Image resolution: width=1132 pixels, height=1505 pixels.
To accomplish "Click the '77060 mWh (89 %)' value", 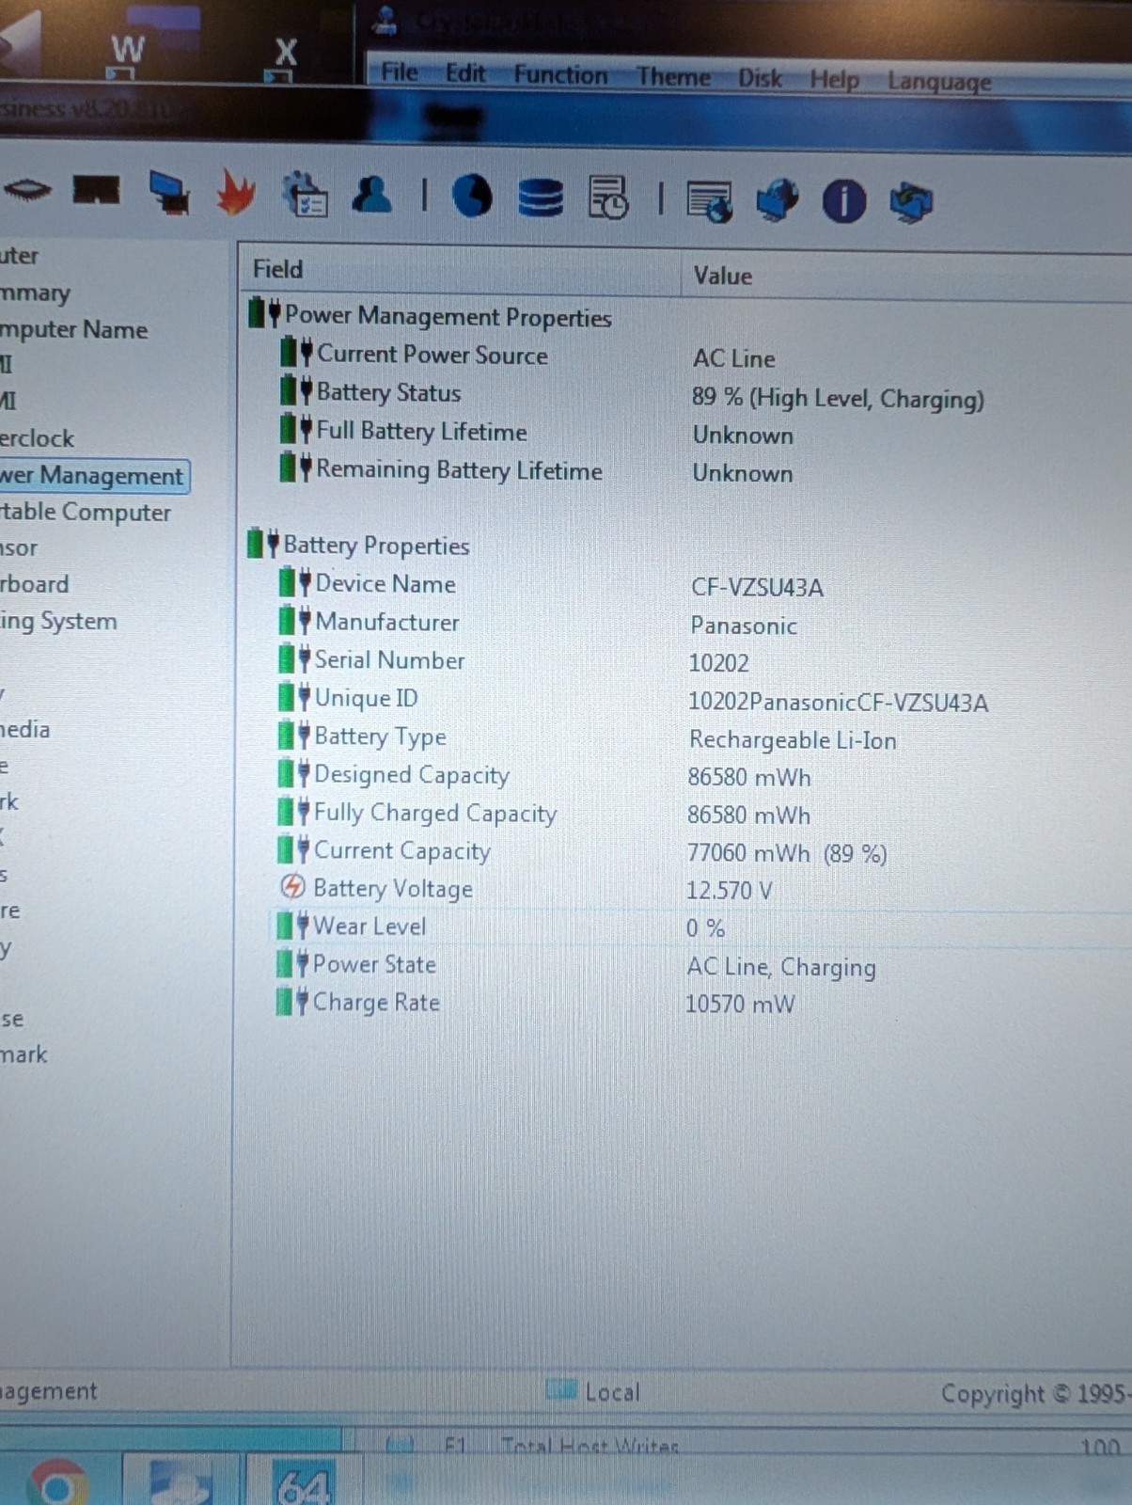I will [787, 853].
